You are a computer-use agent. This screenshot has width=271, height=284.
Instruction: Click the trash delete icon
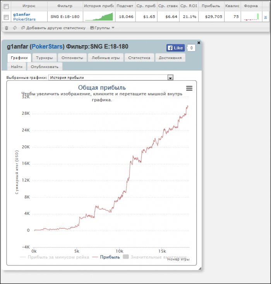tap(7, 28)
